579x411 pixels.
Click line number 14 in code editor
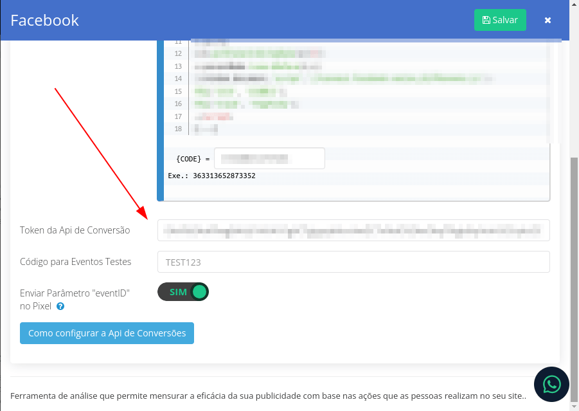pyautogui.click(x=178, y=78)
